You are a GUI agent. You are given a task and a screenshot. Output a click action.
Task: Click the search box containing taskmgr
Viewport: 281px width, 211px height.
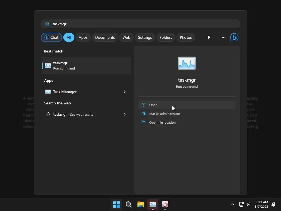[x=140, y=24]
